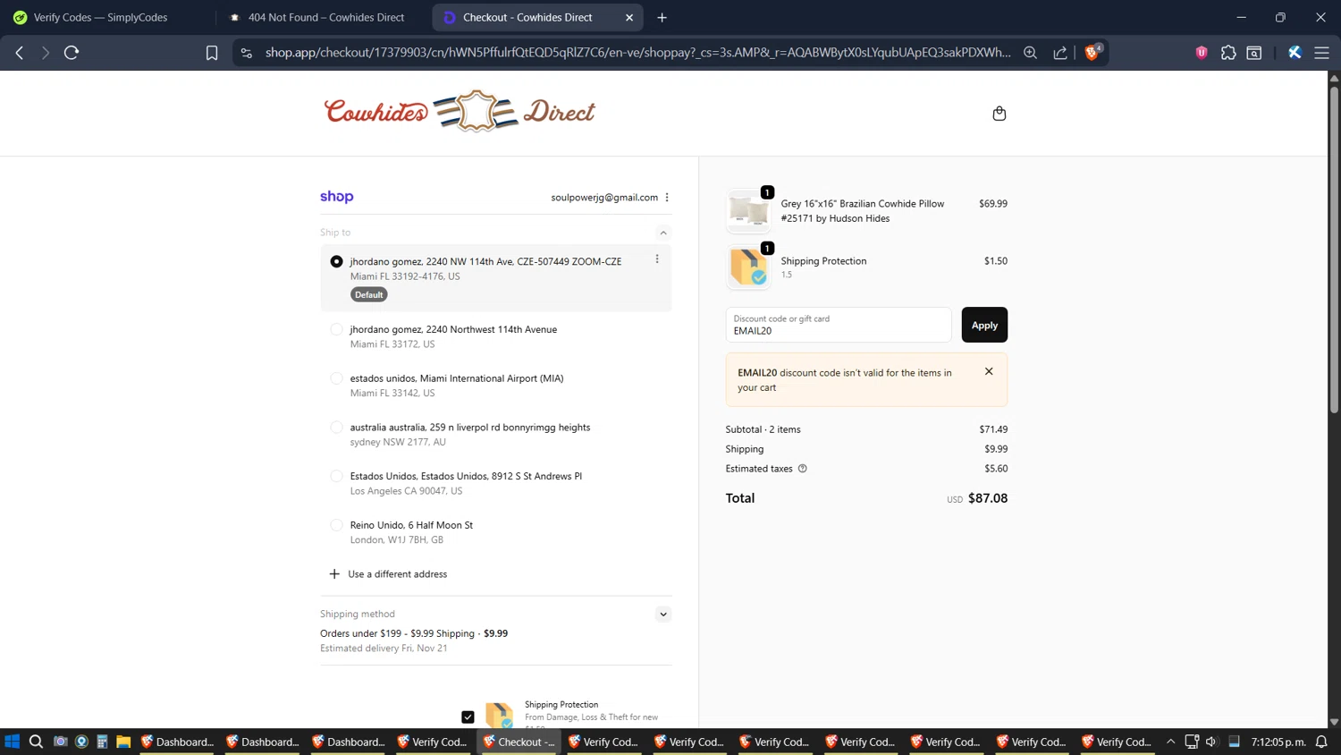Open the pink shield extension
Screen dimensions: 1341x755
tap(1202, 53)
